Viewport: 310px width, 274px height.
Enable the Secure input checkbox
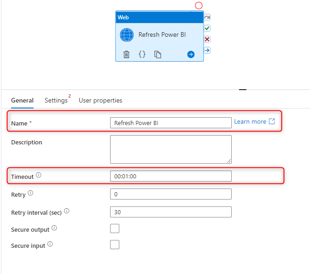coord(115,245)
